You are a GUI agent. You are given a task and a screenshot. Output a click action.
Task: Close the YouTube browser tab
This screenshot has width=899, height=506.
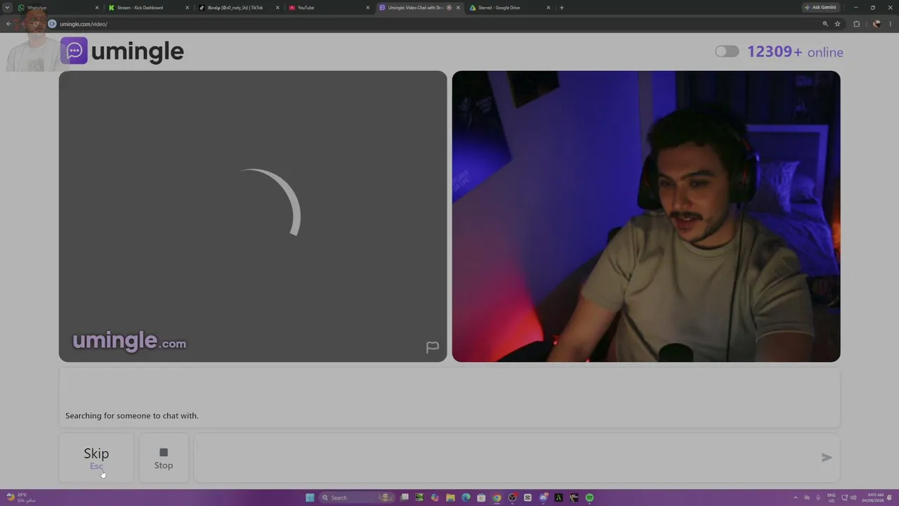[367, 8]
